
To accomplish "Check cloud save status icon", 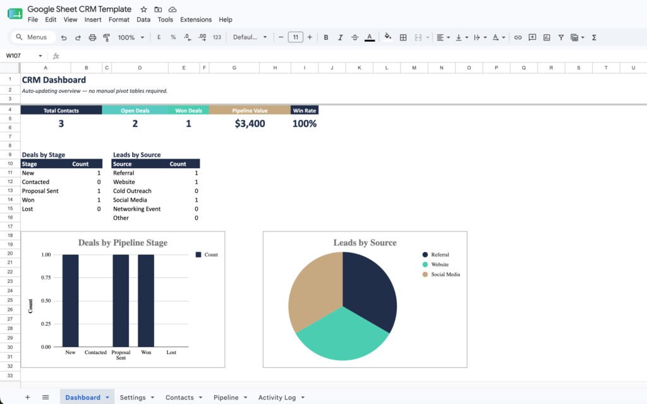I will click(172, 9).
